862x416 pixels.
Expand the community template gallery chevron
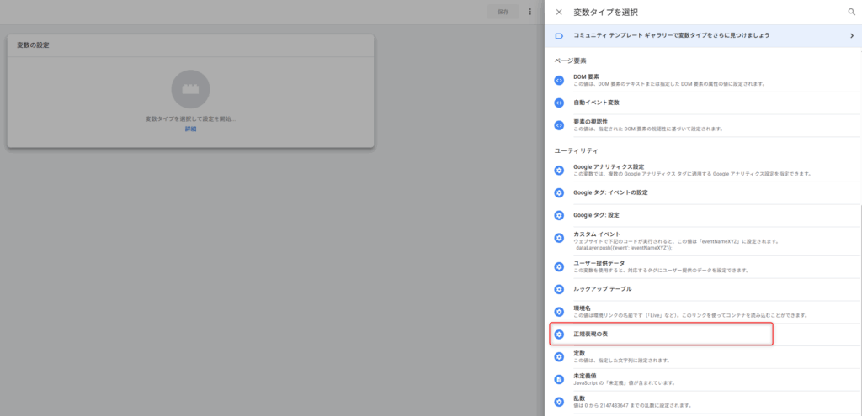click(851, 35)
